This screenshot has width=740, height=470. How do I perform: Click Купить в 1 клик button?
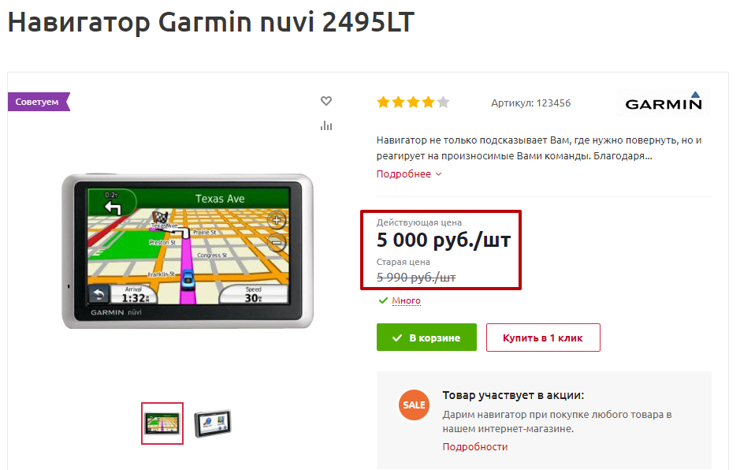pos(543,338)
